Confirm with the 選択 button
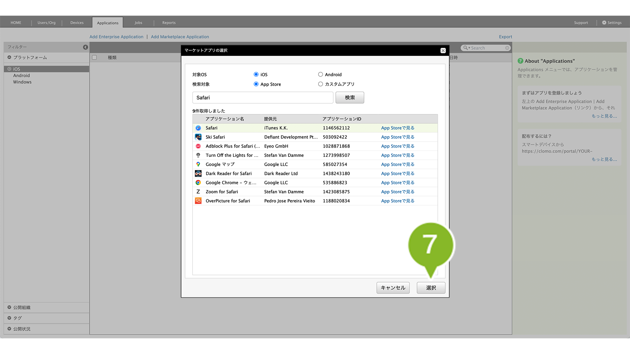Viewport: 630px width, 354px height. pos(431,288)
